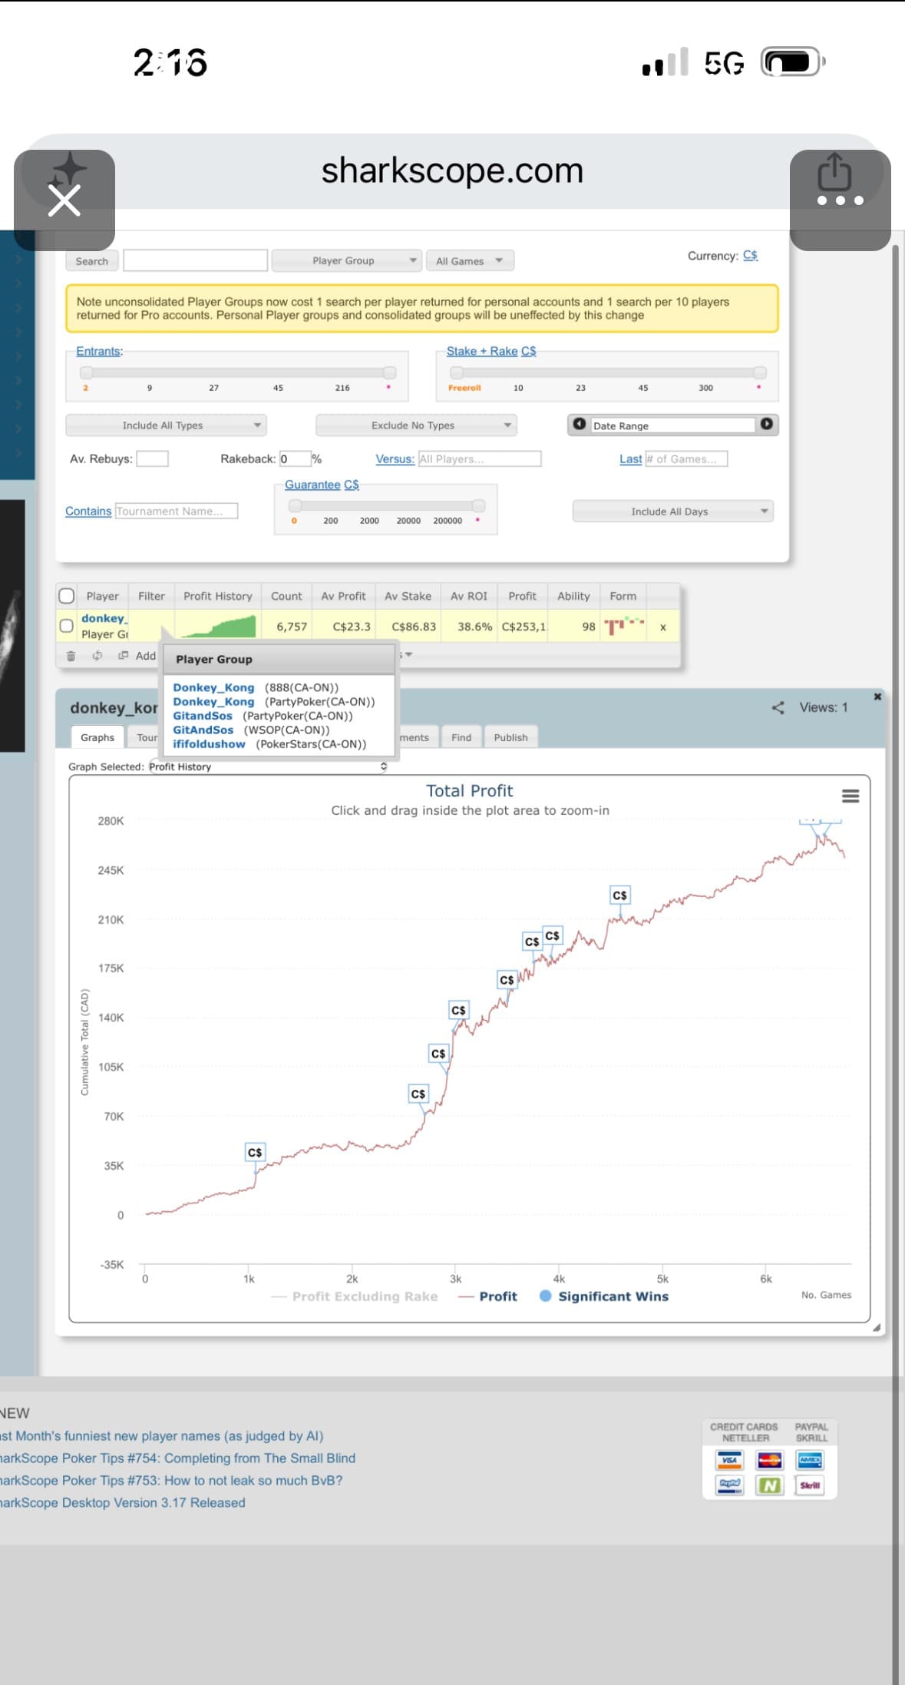Open the GitAndSos WSOP link
Viewport: 905px width, 1685px height.
coord(203,730)
